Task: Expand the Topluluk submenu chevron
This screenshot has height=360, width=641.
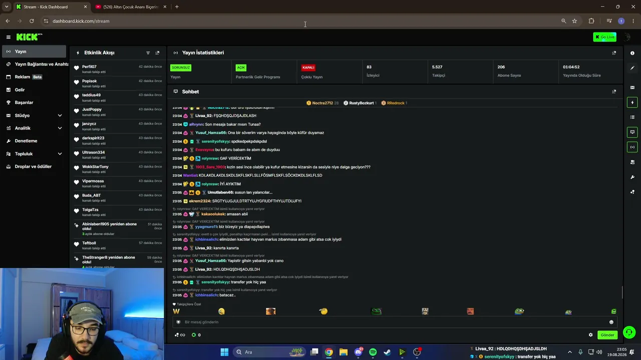Action: [60, 154]
